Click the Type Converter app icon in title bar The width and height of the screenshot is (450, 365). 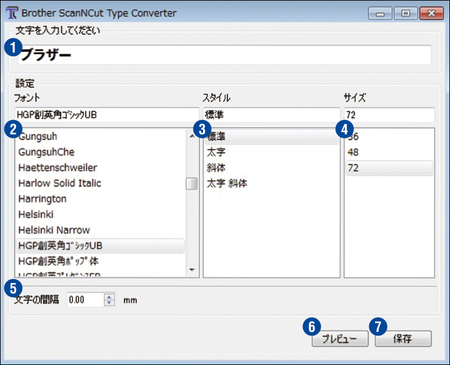pos(12,13)
